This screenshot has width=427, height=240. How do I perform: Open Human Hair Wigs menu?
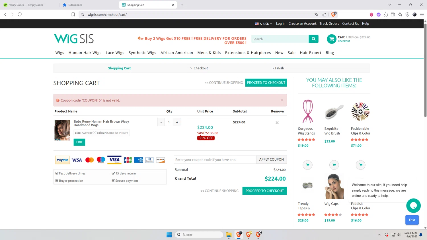(x=85, y=53)
